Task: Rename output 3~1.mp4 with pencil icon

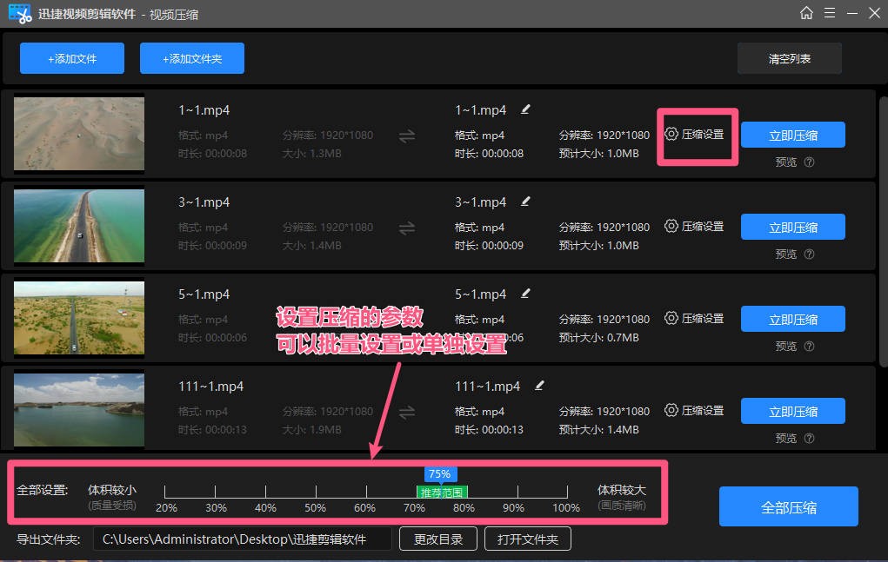Action: 525,202
